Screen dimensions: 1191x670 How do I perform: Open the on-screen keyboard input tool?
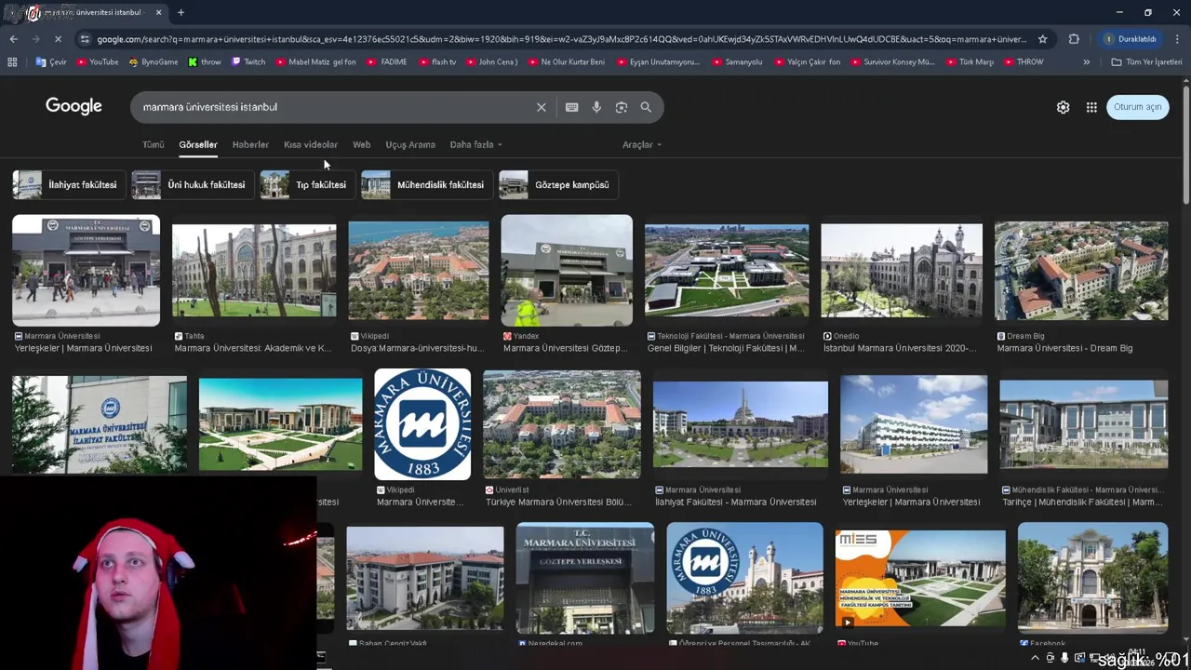(571, 107)
